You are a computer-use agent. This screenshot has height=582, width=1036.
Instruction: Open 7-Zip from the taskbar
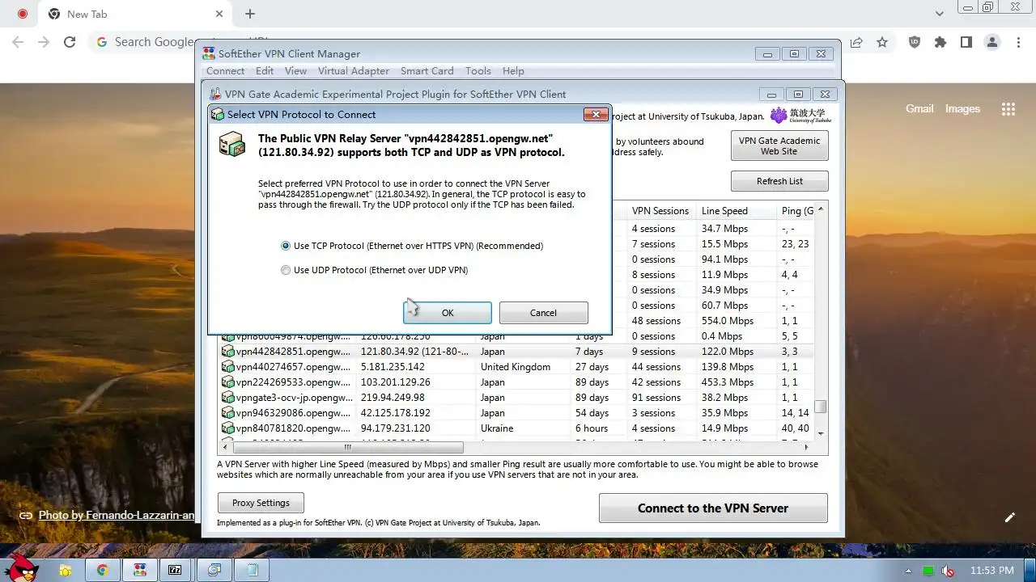pos(175,570)
